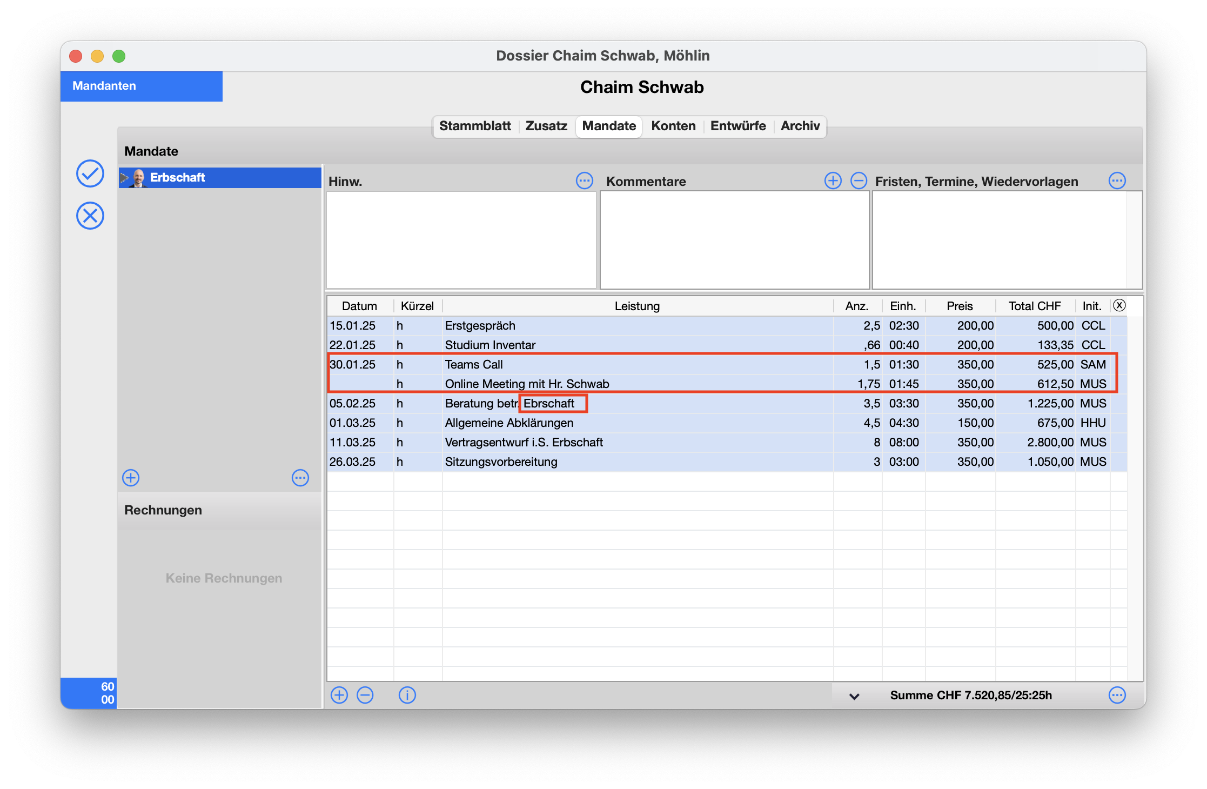The height and width of the screenshot is (789, 1207).
Task: Add a new Kommentare entry
Action: 833,180
